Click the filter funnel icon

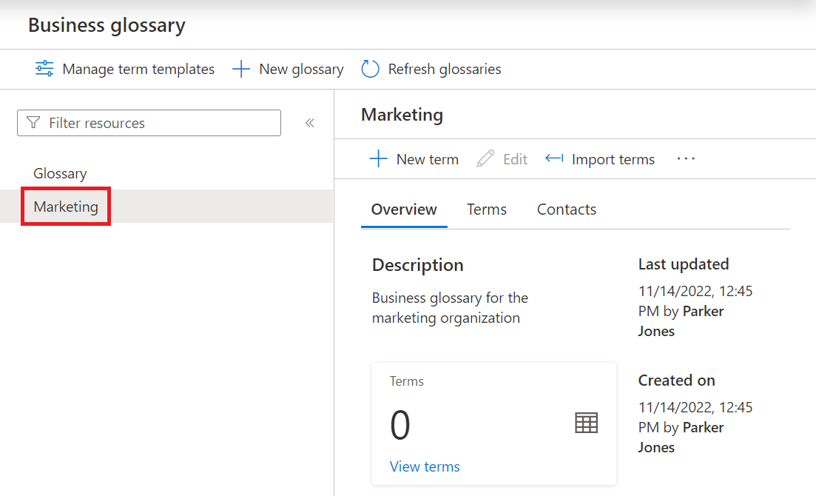(x=33, y=123)
